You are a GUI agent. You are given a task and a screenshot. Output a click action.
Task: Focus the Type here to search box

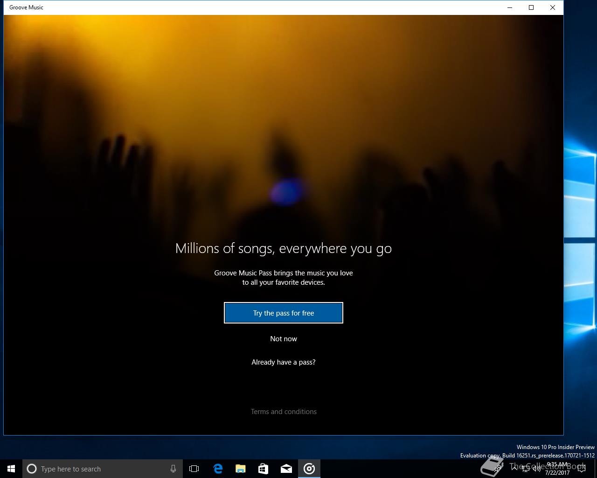(102, 469)
